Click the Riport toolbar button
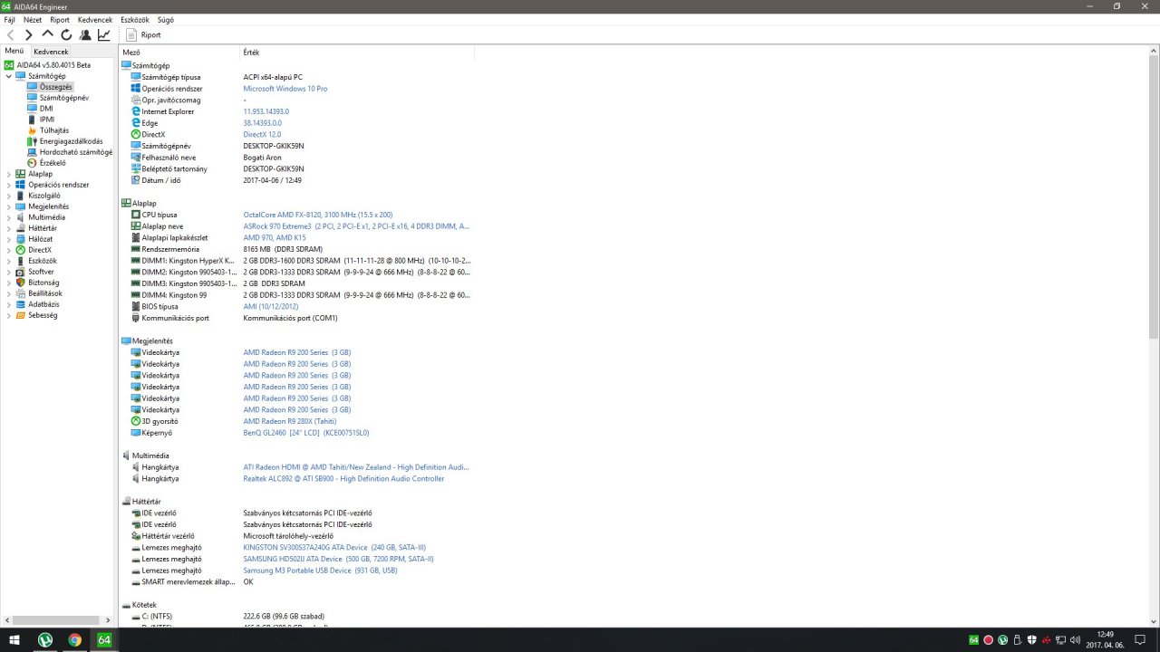Image resolution: width=1160 pixels, height=652 pixels. pyautogui.click(x=143, y=34)
